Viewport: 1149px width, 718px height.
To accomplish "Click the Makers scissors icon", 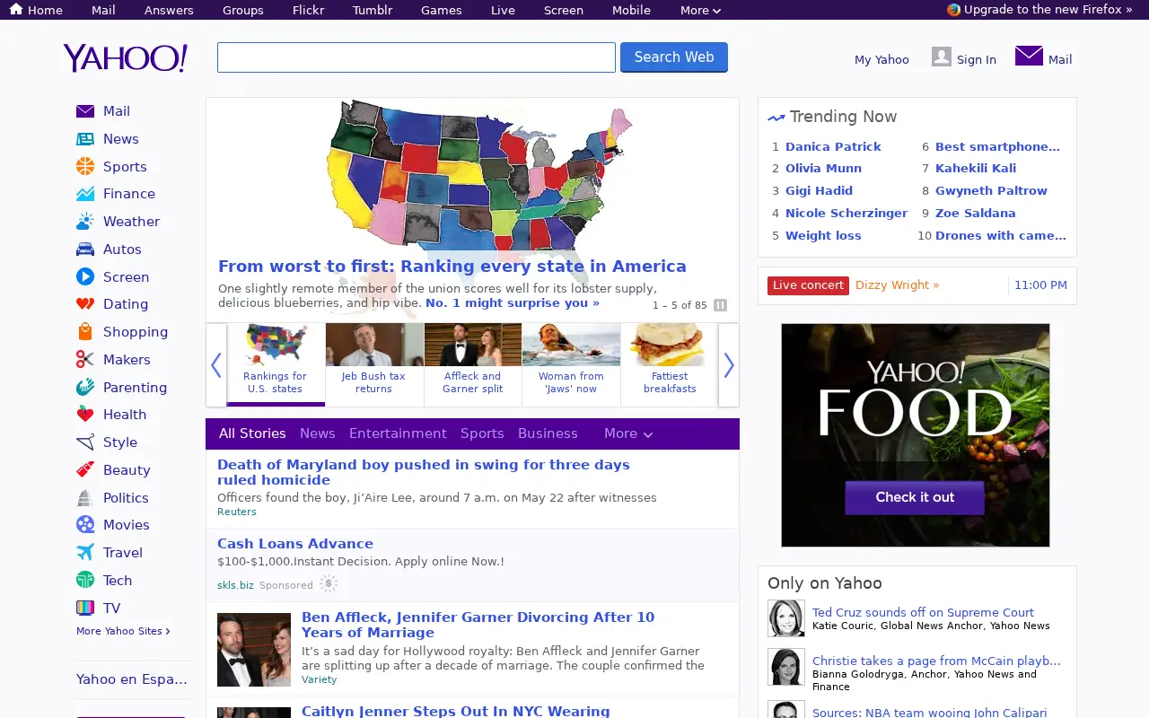I will click(85, 359).
